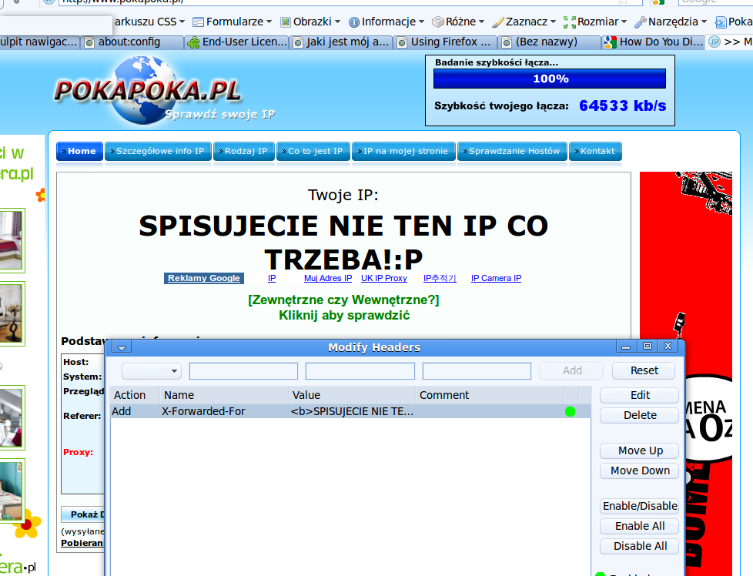
Task: Click the IP추적기 link
Action: pos(440,278)
